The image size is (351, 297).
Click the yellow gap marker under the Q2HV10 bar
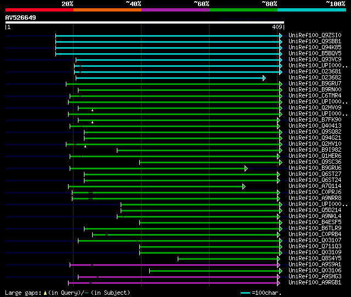(85, 146)
